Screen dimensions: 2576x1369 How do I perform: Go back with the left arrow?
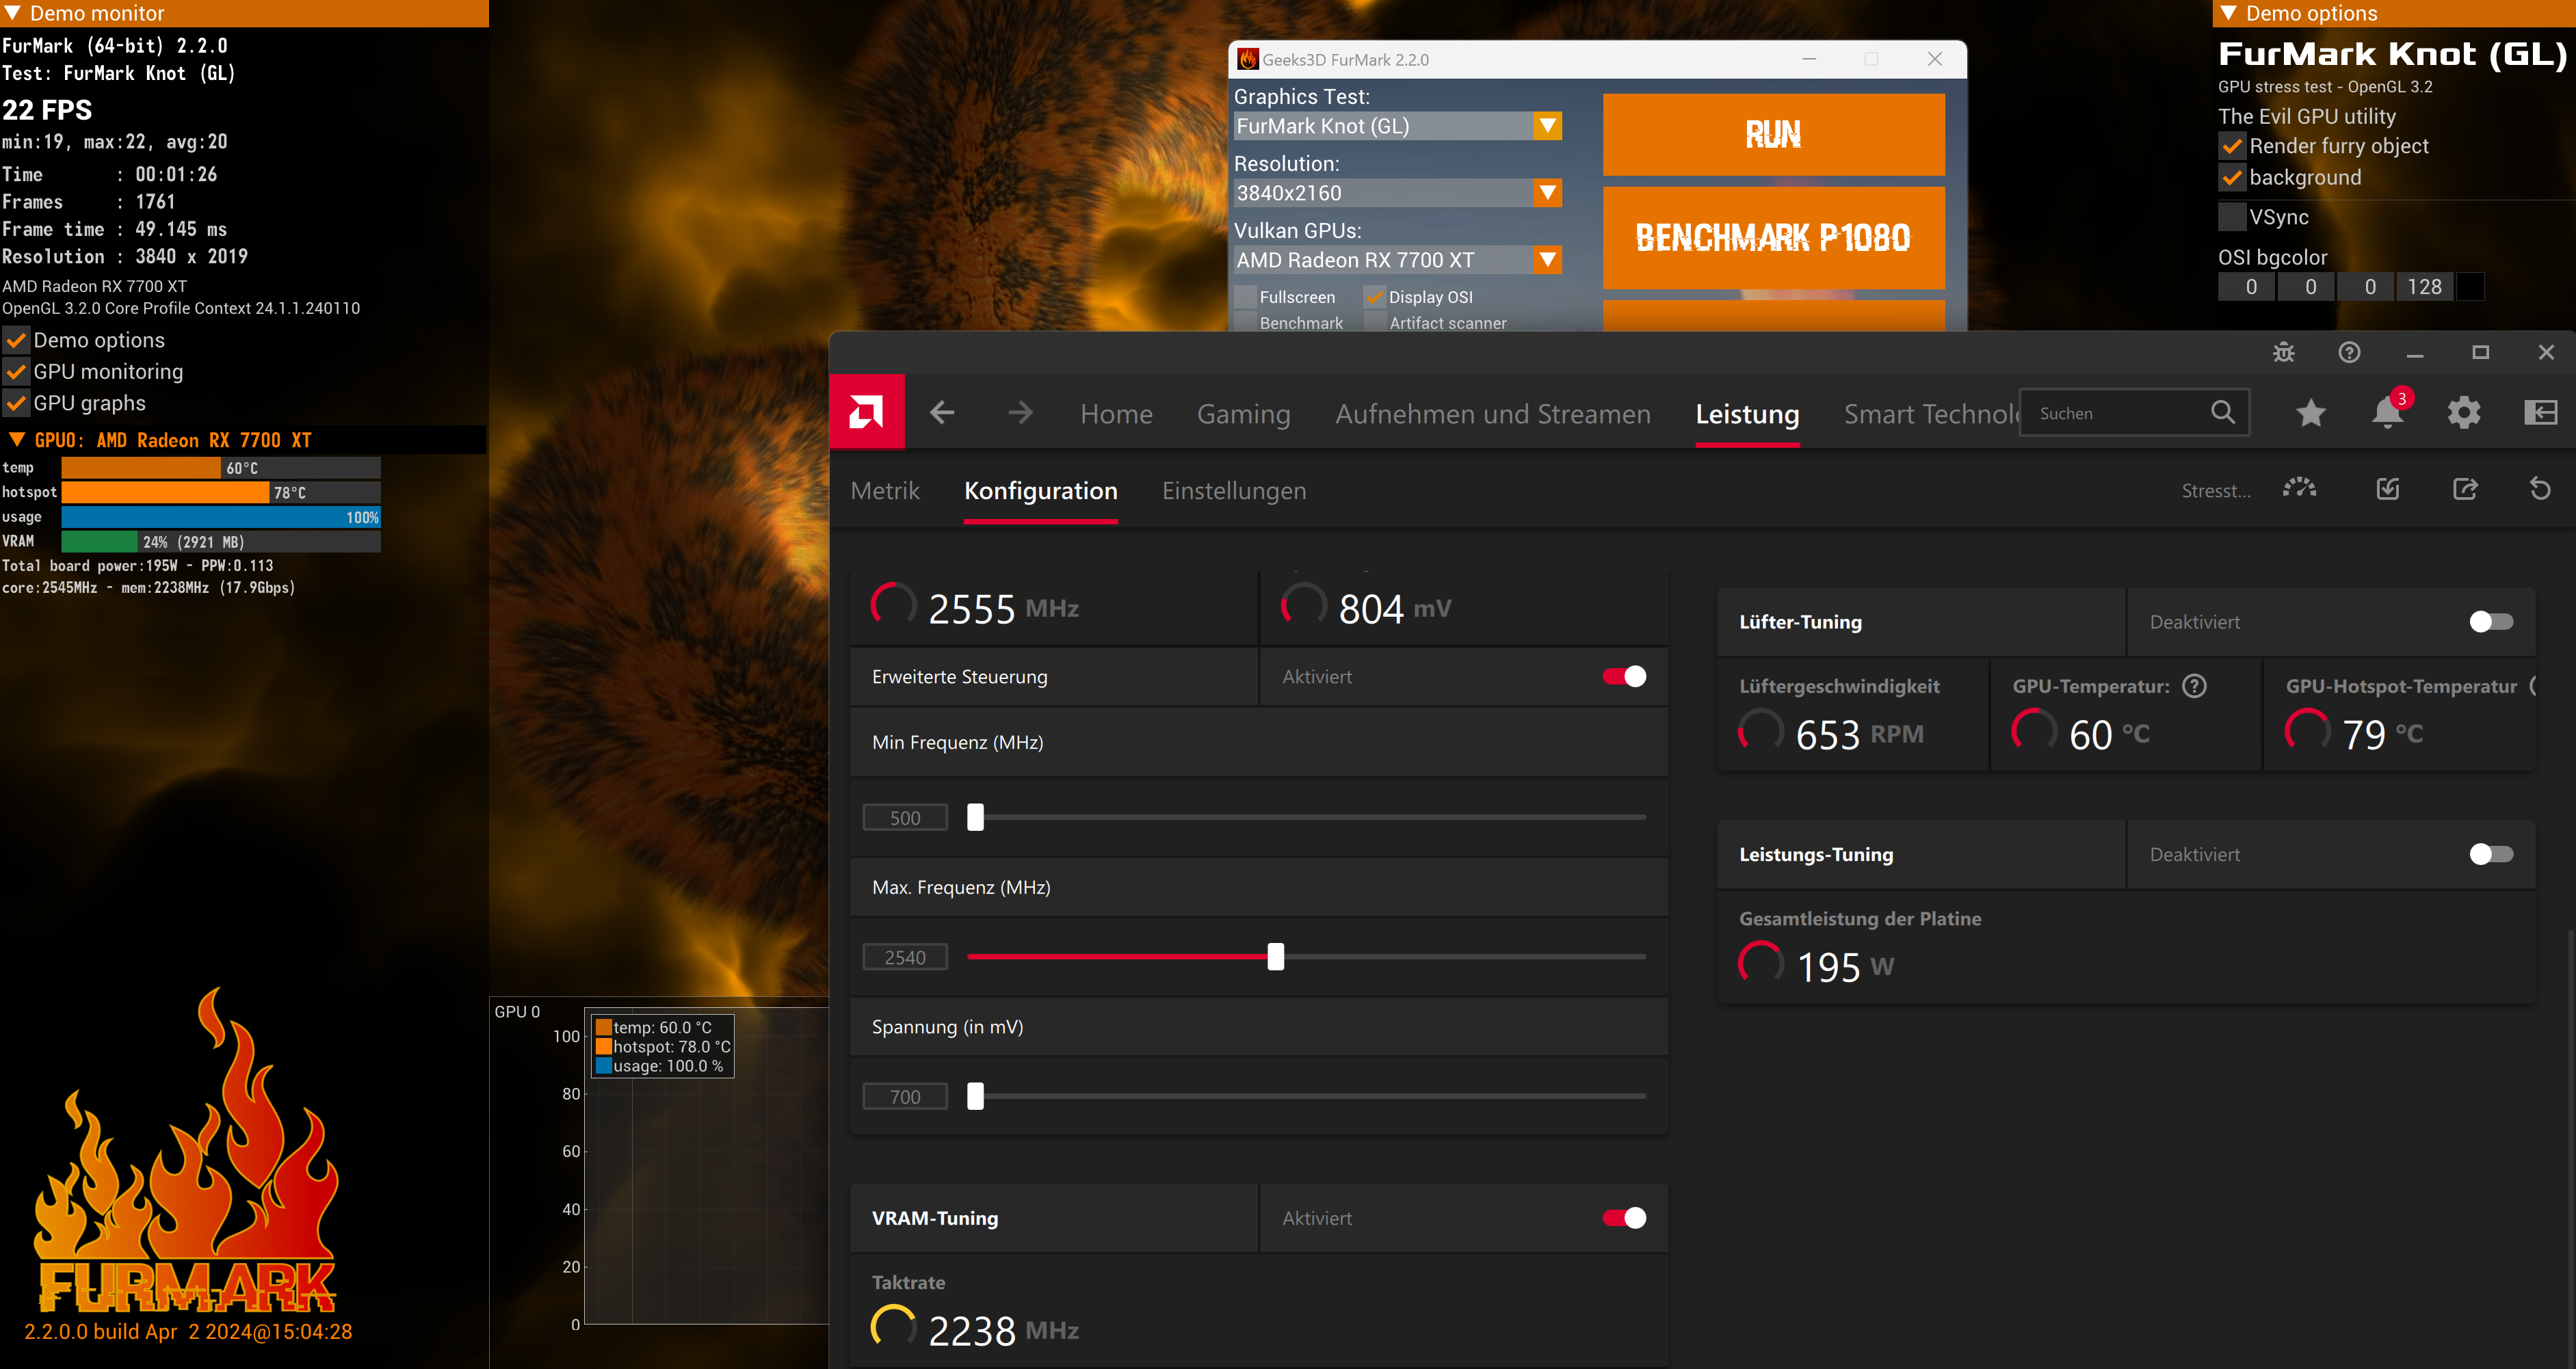coord(942,412)
